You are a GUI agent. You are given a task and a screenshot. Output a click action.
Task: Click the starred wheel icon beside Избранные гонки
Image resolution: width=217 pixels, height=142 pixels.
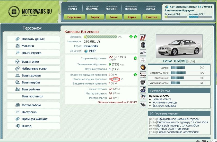click(18, 69)
